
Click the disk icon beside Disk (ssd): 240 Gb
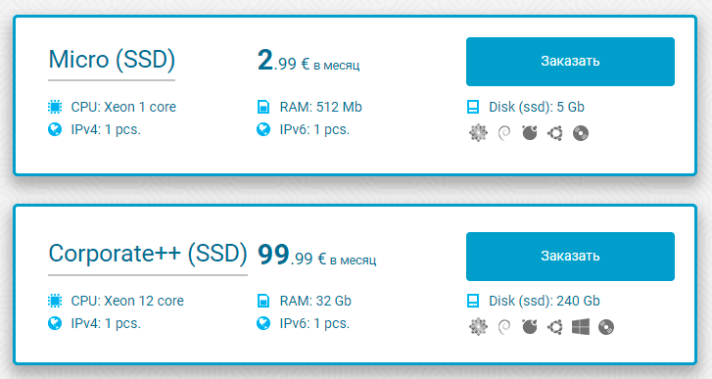click(x=473, y=301)
